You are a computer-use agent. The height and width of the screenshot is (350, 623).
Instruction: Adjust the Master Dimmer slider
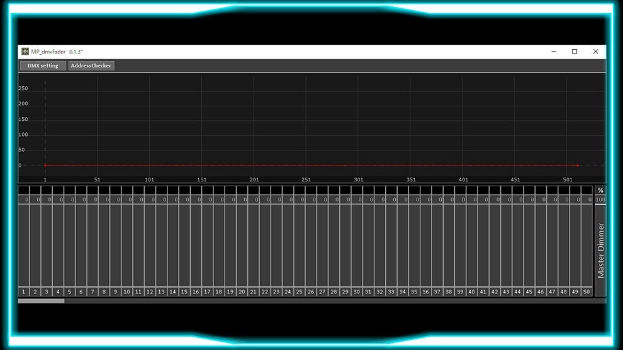pos(600,249)
